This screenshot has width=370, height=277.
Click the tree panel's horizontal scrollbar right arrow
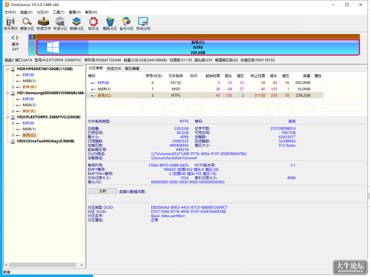click(81, 265)
